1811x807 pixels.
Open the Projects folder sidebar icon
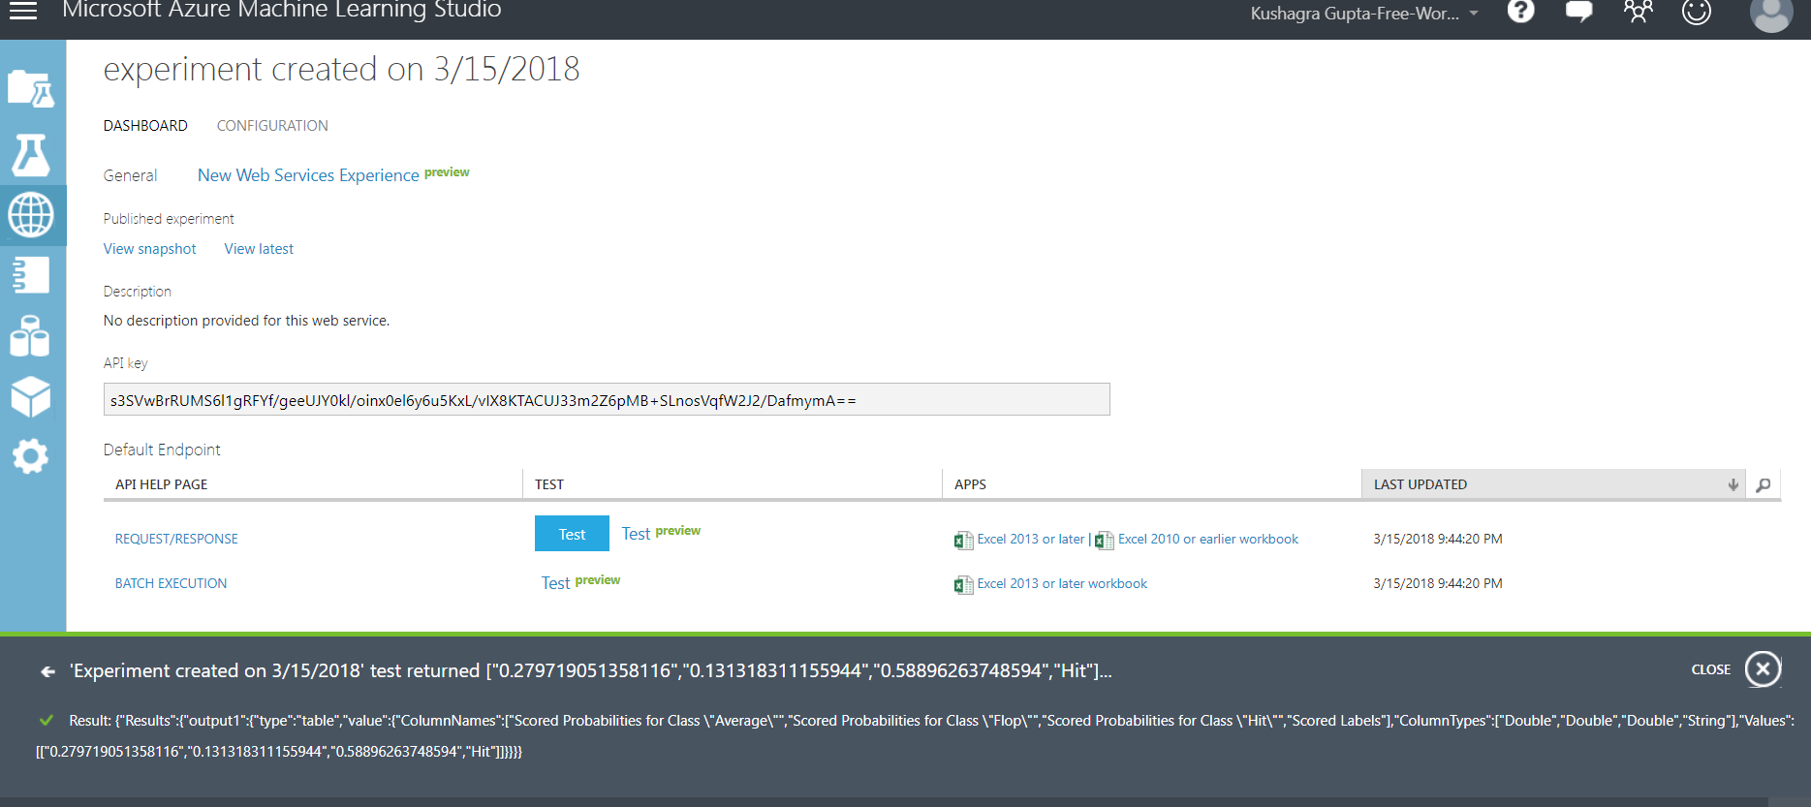pos(31,89)
